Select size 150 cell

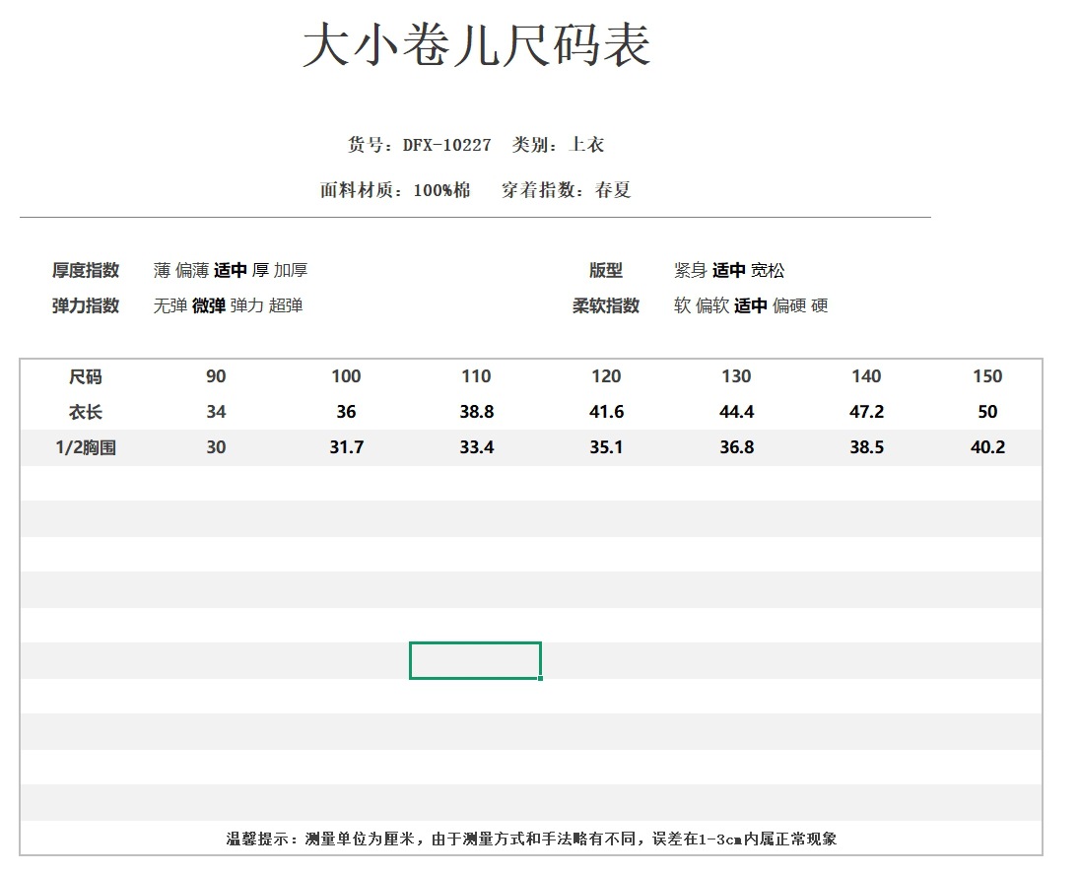(x=987, y=376)
